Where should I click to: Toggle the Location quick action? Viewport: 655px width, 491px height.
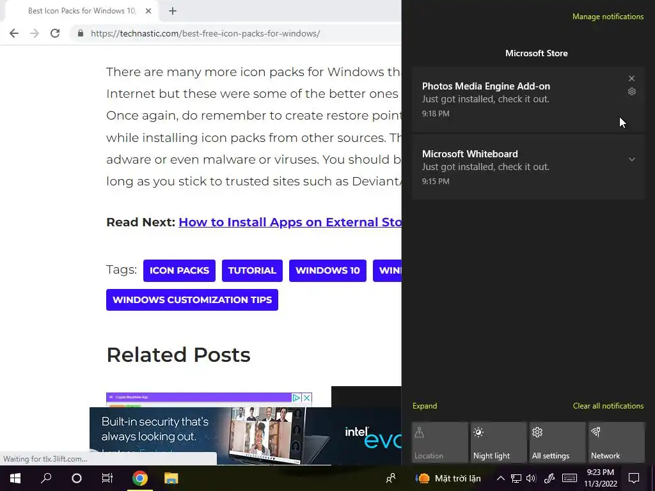pyautogui.click(x=439, y=442)
